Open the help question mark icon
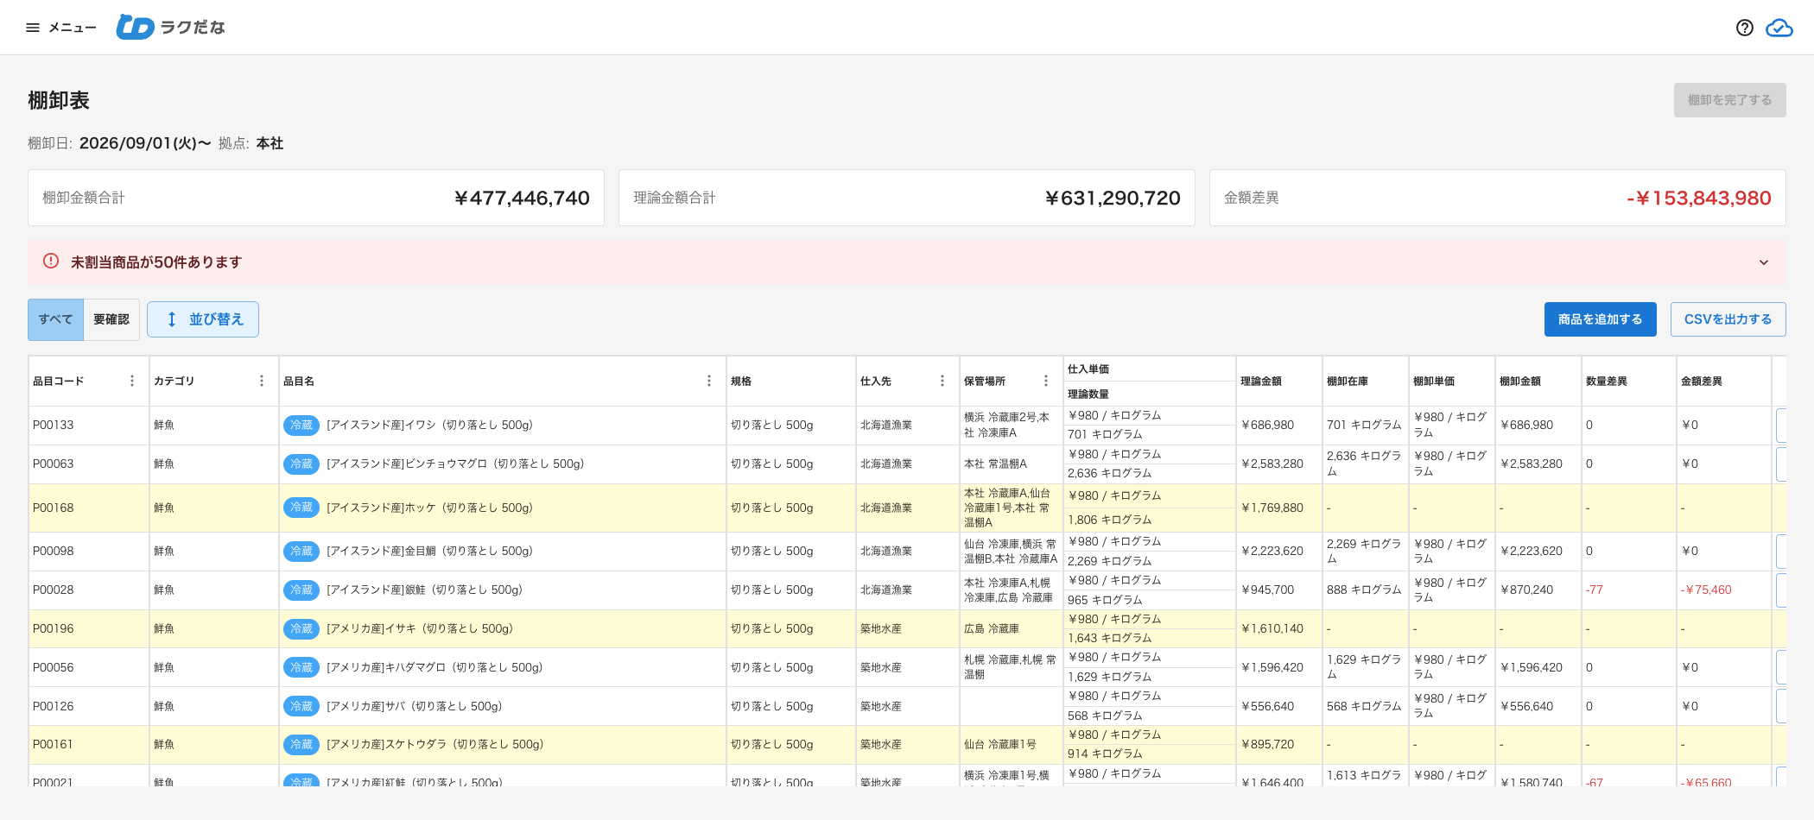This screenshot has width=1814, height=820. (x=1744, y=28)
